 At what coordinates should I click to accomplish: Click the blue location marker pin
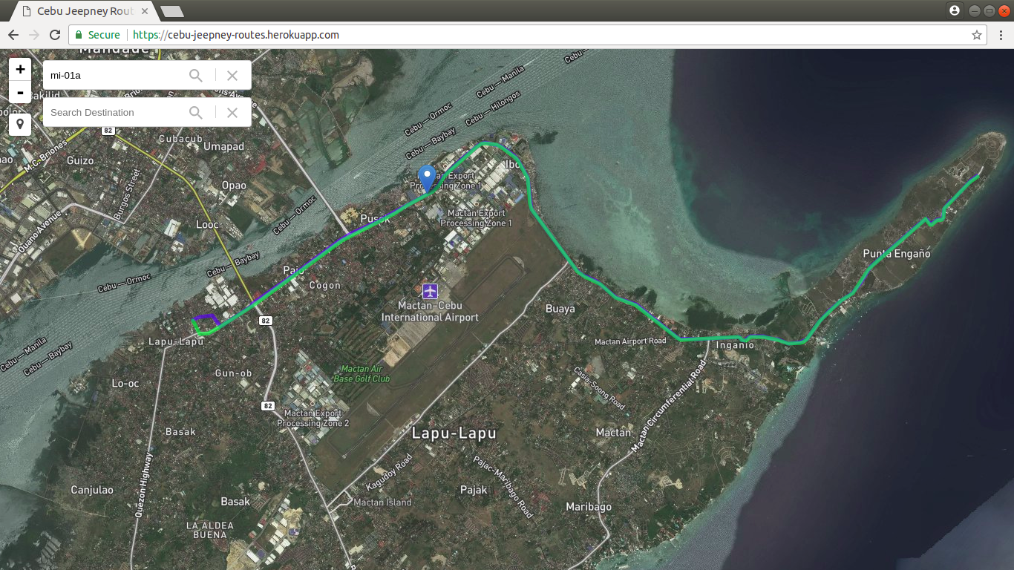427,179
